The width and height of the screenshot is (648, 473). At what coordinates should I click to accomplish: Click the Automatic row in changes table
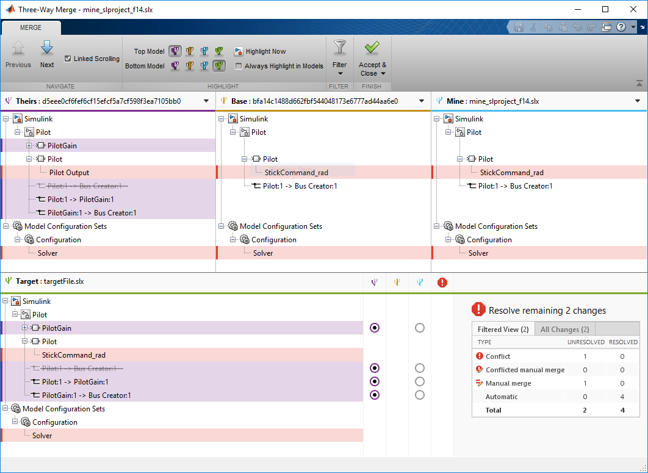556,397
